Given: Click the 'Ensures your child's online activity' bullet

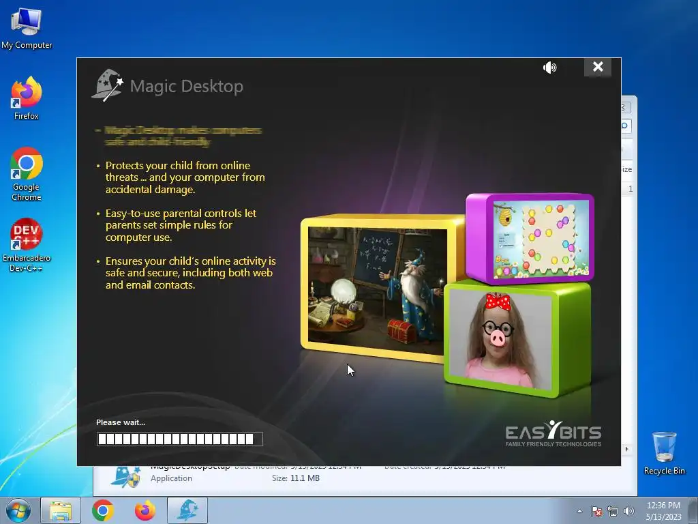Looking at the screenshot, I should (187, 273).
